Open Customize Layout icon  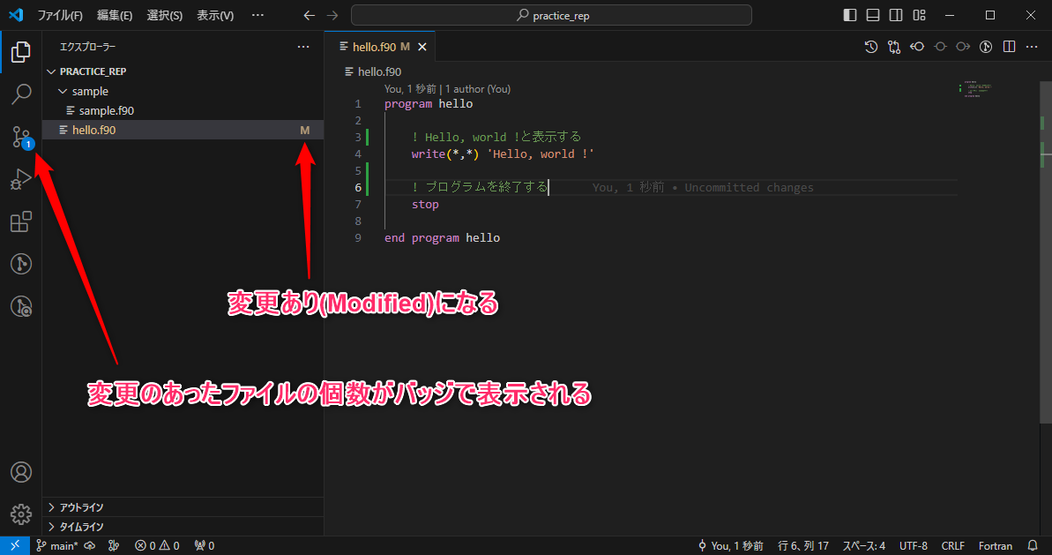point(920,15)
